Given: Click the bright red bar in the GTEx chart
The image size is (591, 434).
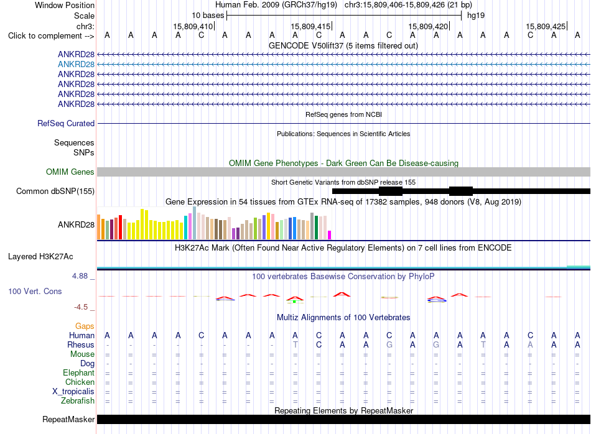Looking at the screenshot, I should [x=120, y=227].
